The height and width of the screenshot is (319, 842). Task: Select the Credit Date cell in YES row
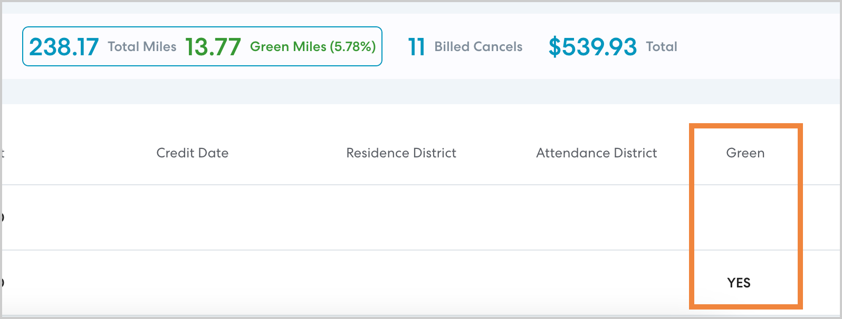(193, 283)
